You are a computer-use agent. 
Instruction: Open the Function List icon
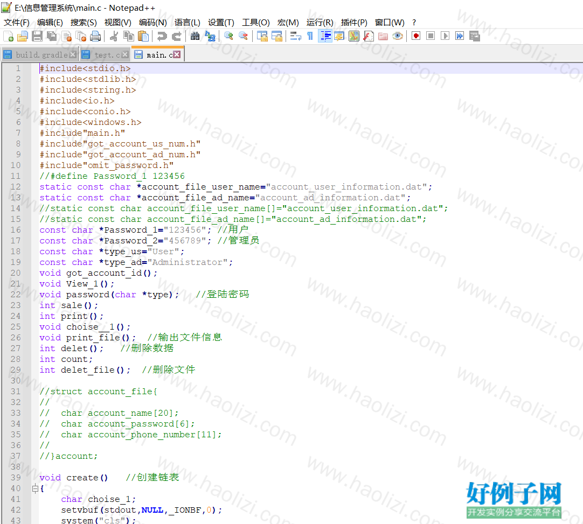point(369,36)
